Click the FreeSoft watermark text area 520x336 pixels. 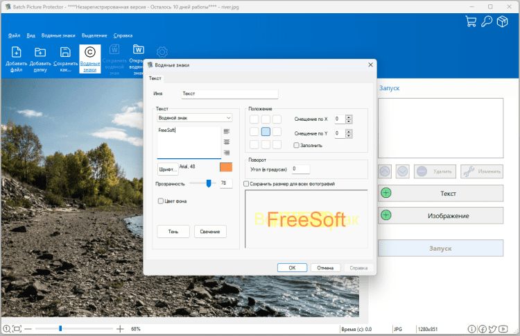click(x=189, y=142)
